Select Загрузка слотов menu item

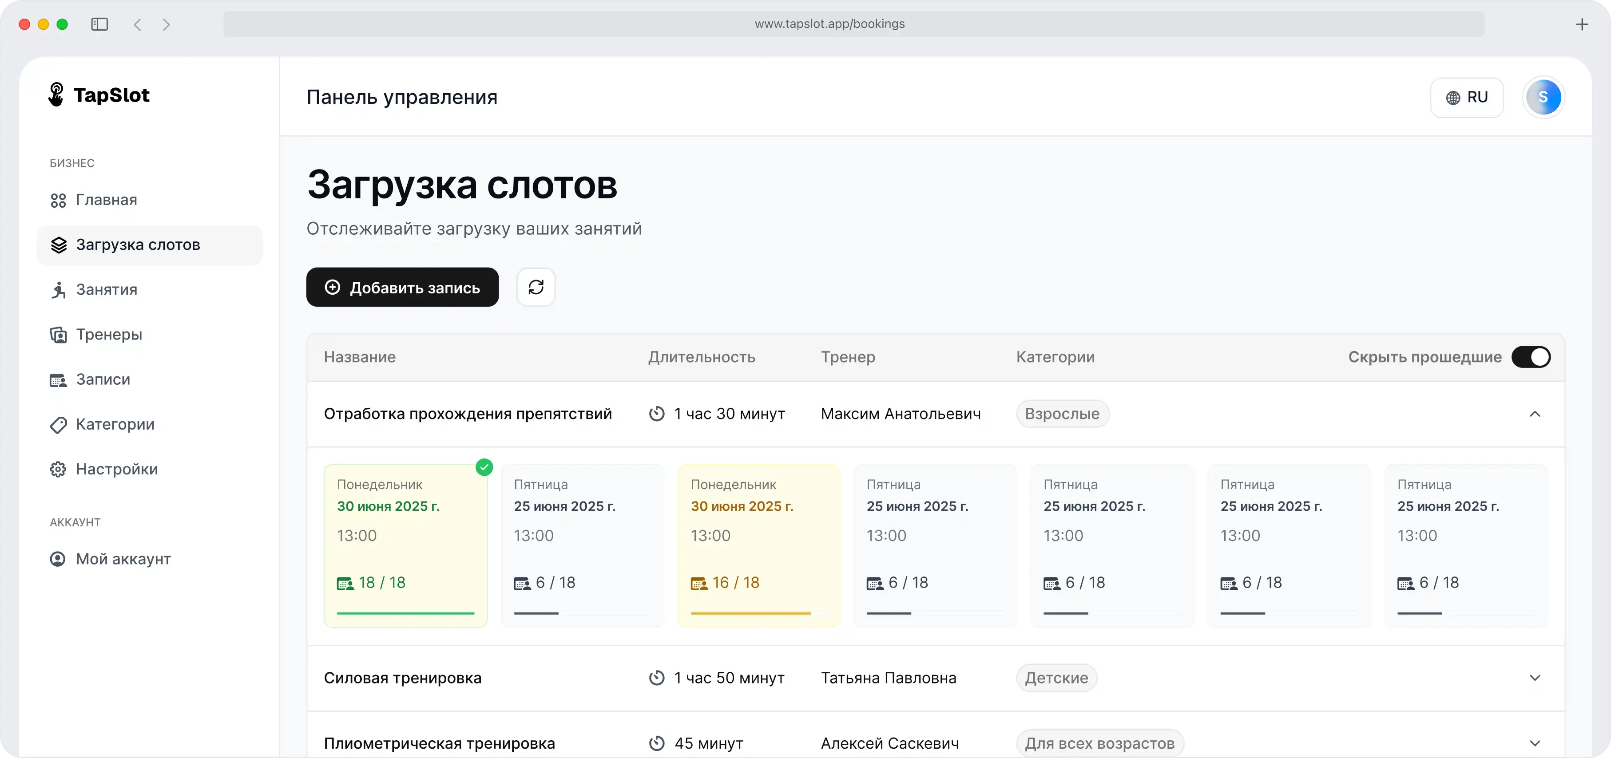pos(150,245)
